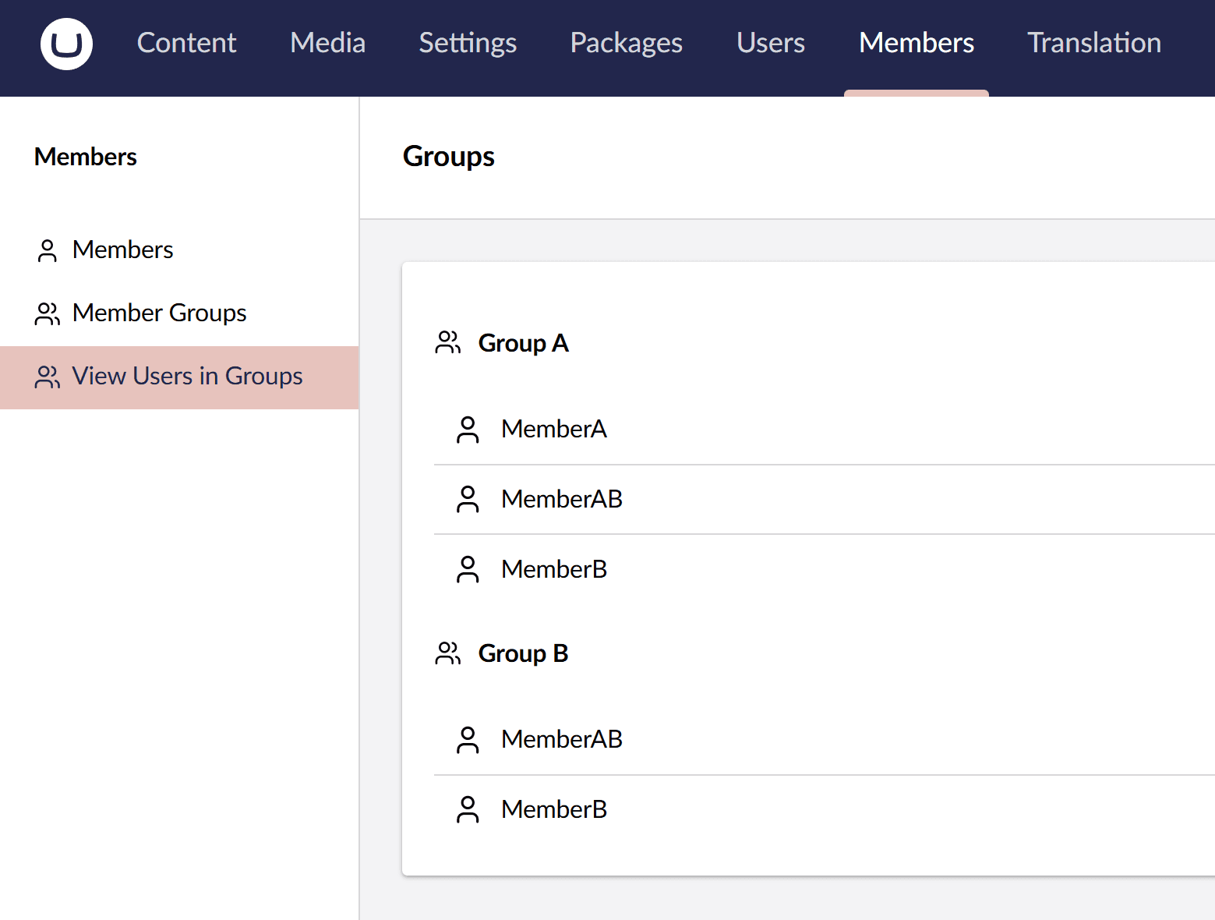Screen dimensions: 1215x920
Task: Select View Users in Groups menu item
Action: pos(187,376)
